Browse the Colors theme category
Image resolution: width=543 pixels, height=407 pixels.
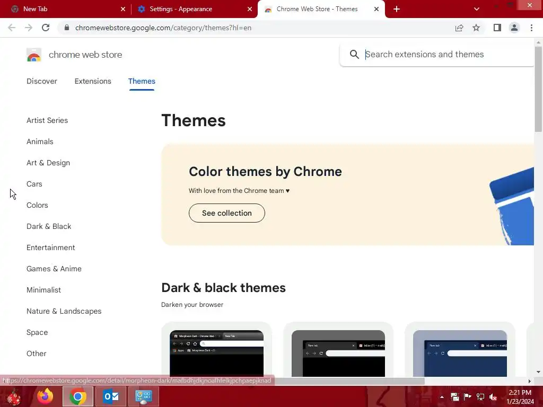point(37,205)
